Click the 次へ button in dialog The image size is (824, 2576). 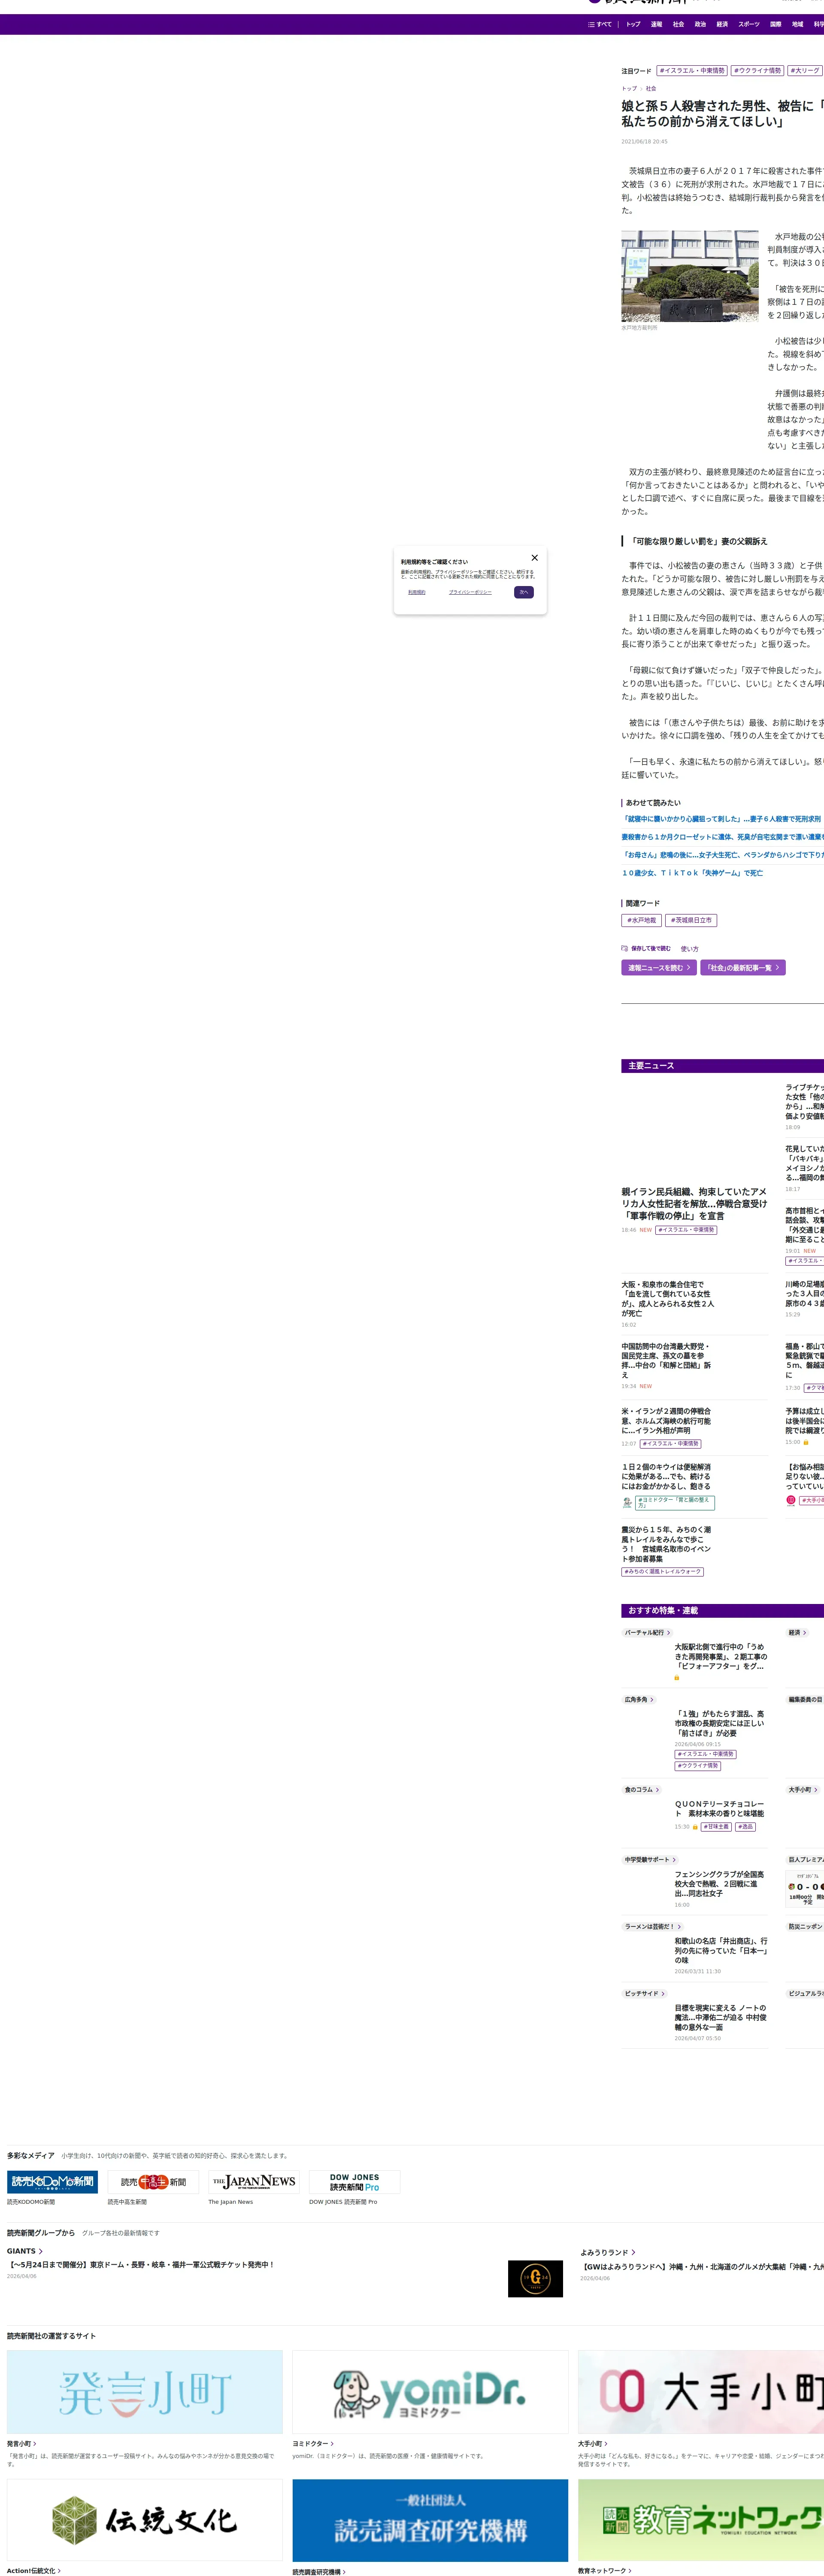pyautogui.click(x=524, y=592)
